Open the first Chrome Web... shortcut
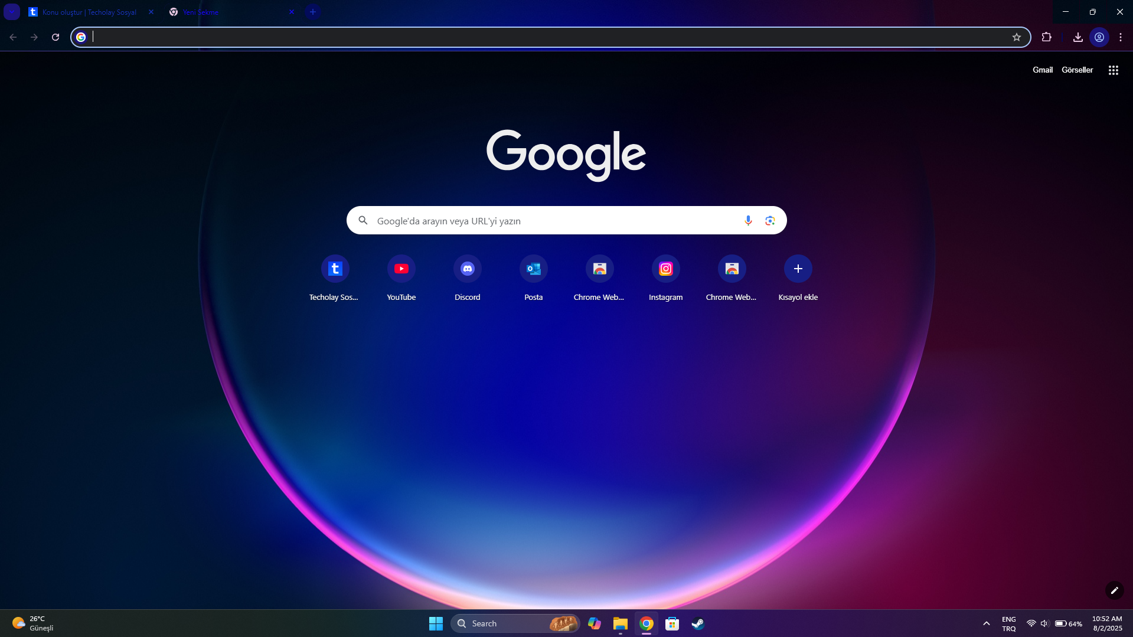Image resolution: width=1133 pixels, height=637 pixels. 600,278
